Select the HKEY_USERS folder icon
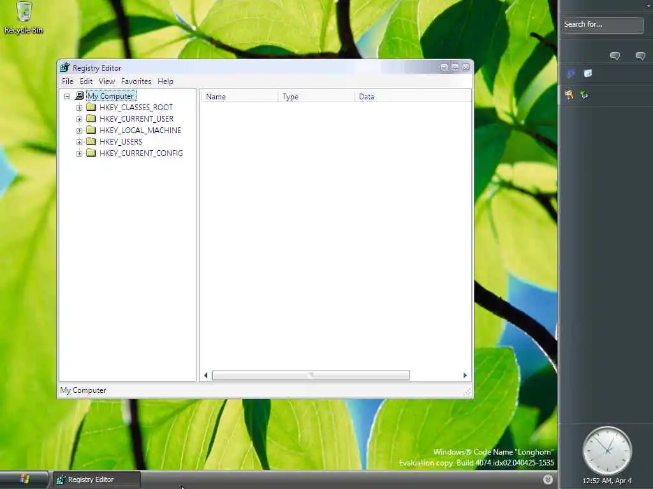This screenshot has width=653, height=489. (x=91, y=141)
